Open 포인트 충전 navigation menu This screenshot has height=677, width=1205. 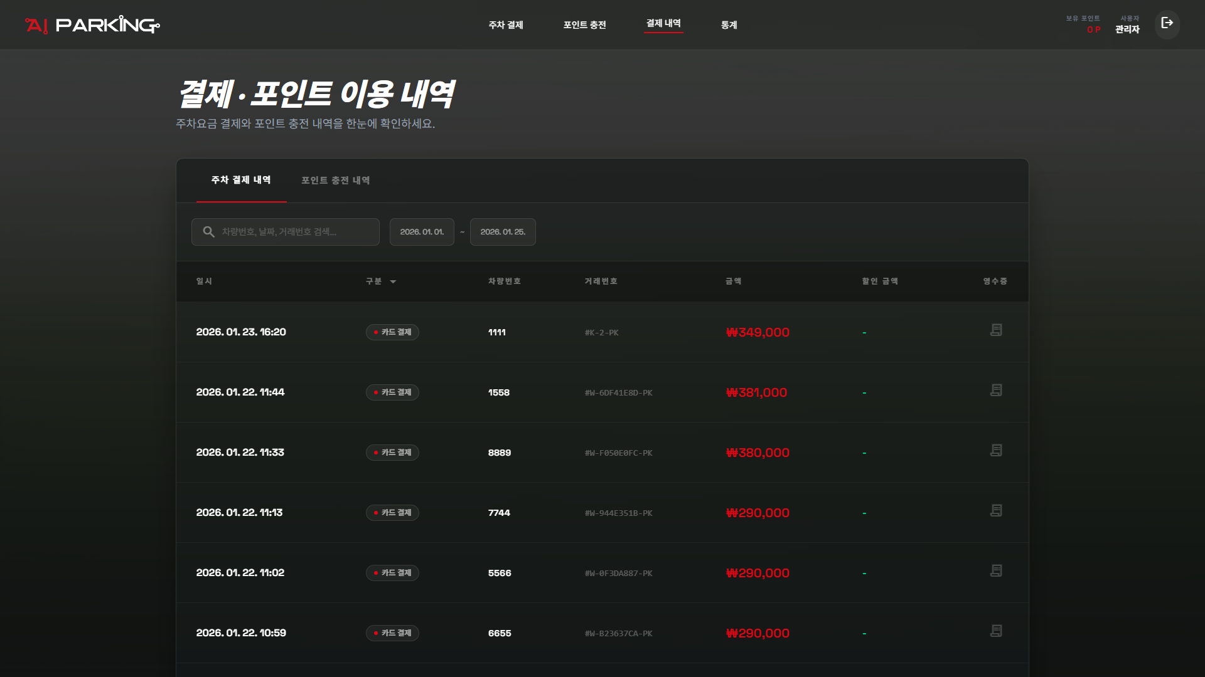584,25
